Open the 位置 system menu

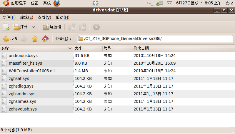(34, 3)
